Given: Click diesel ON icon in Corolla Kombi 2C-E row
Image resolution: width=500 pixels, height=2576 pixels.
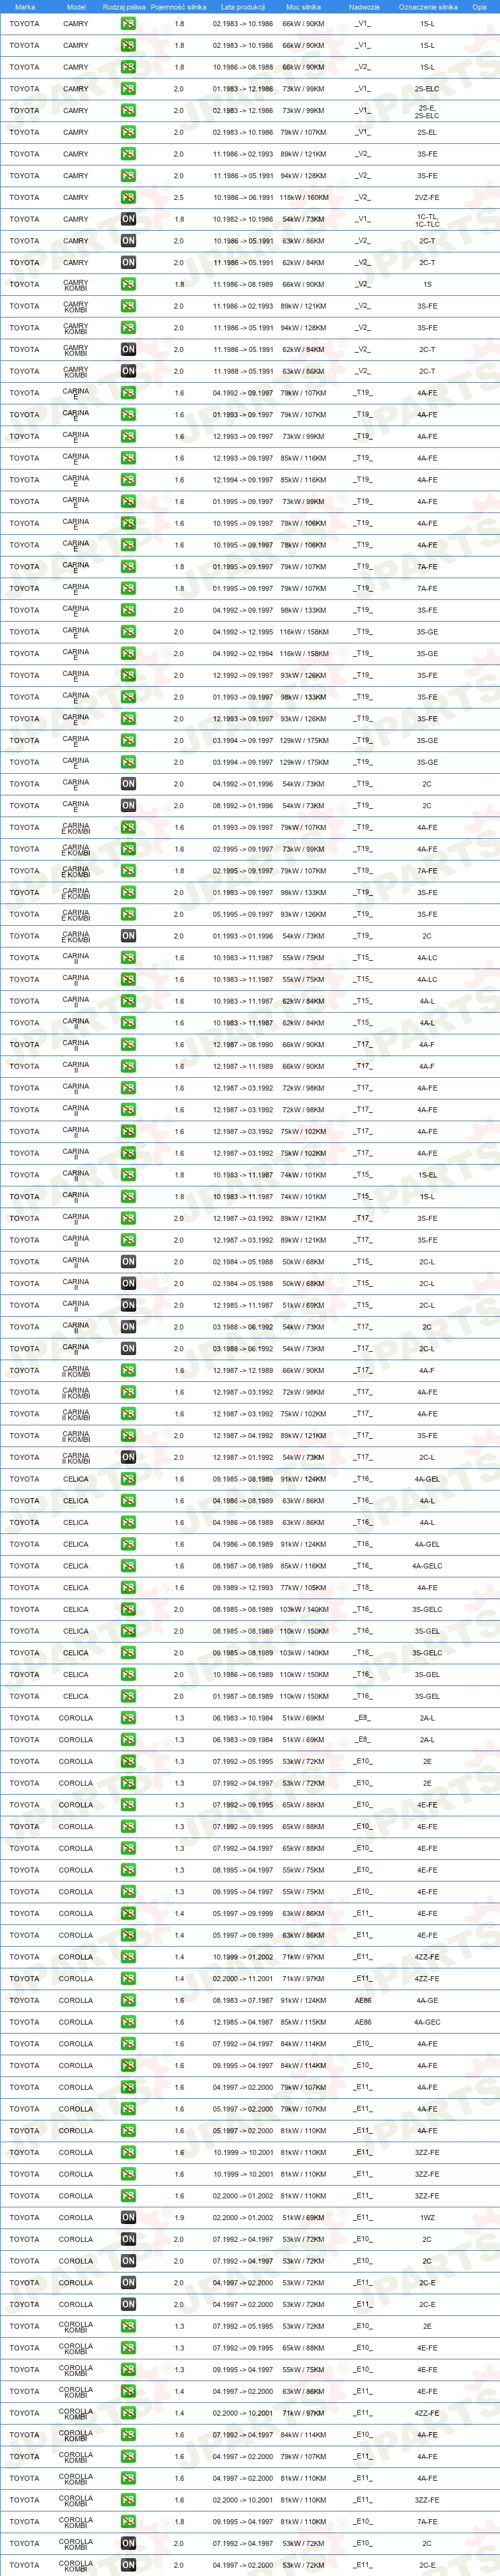Looking at the screenshot, I should coord(128,2565).
